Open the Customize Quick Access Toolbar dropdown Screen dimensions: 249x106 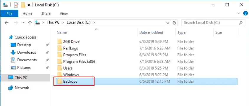pos(29,5)
